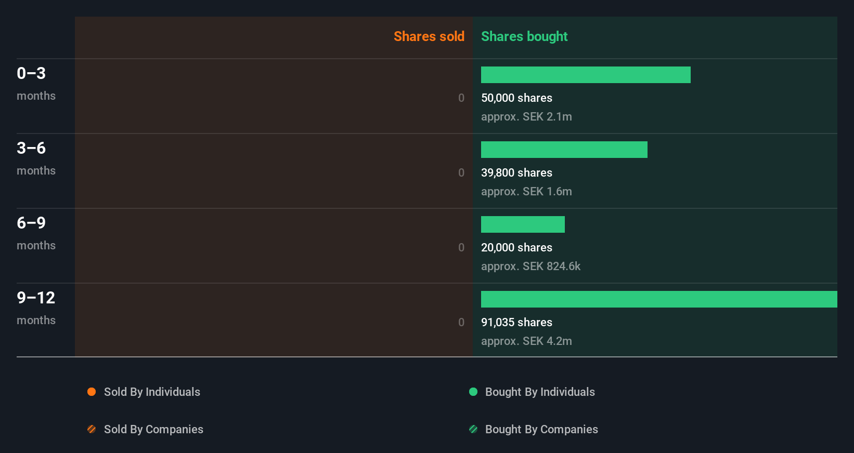Click the green bar for 6–9 months

pyautogui.click(x=523, y=224)
